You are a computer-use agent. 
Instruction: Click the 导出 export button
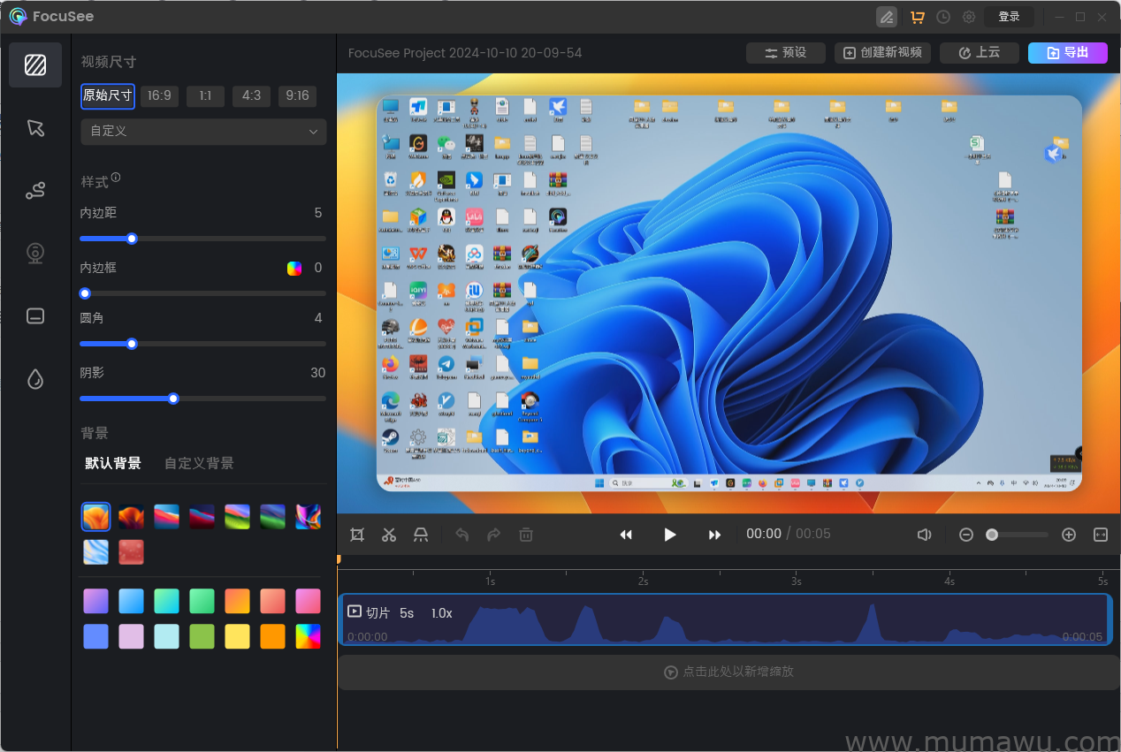pos(1067,53)
